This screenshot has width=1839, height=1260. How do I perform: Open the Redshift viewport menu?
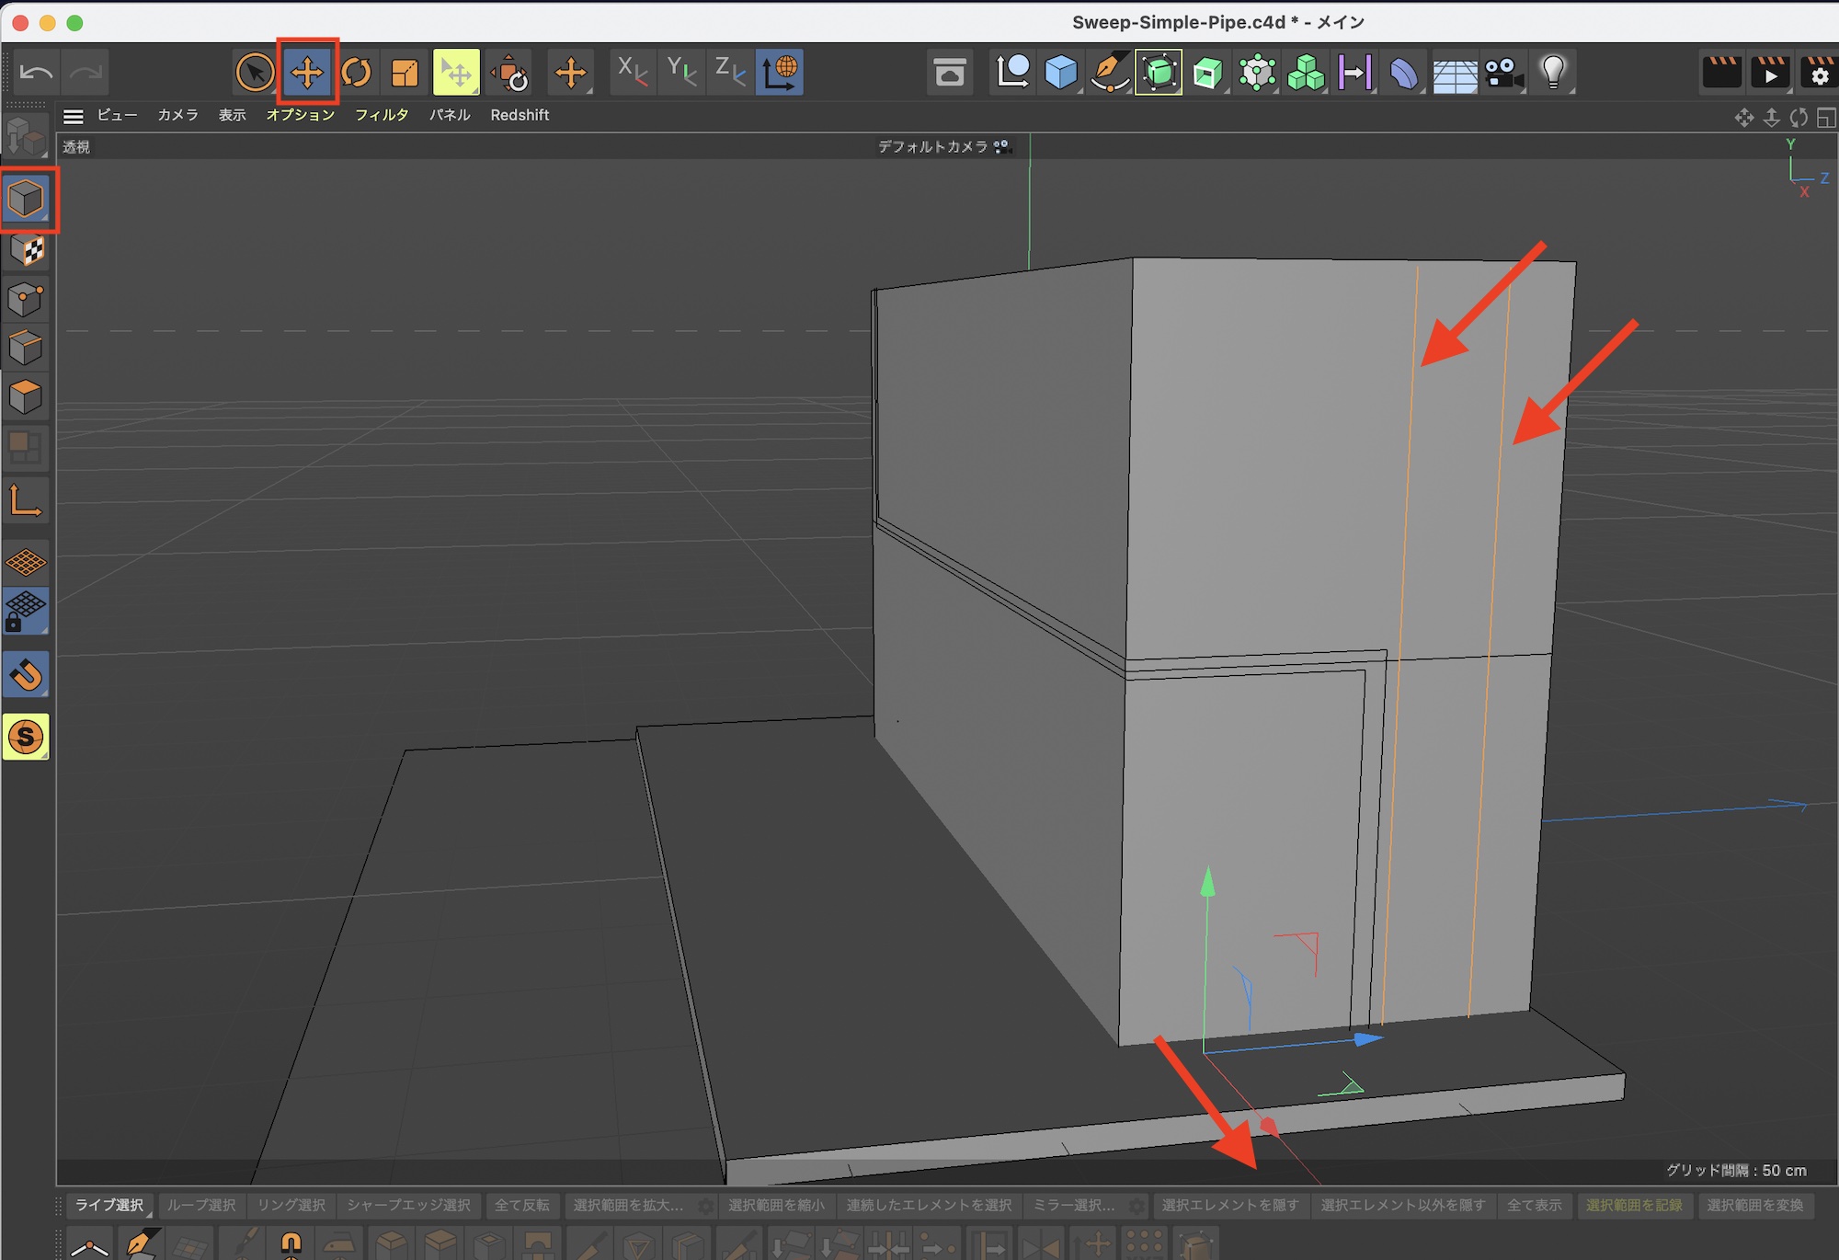click(520, 115)
